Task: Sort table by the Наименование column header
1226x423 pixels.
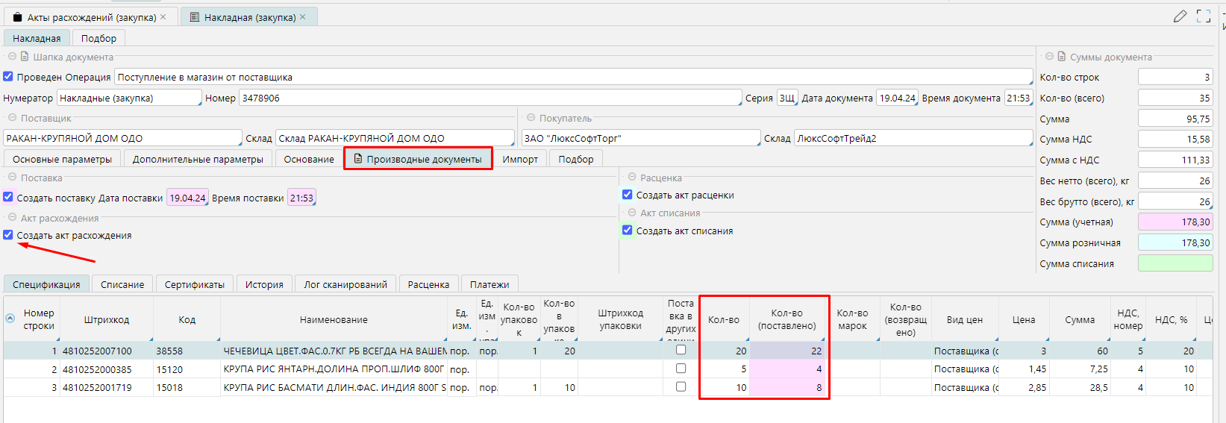Action: click(334, 319)
